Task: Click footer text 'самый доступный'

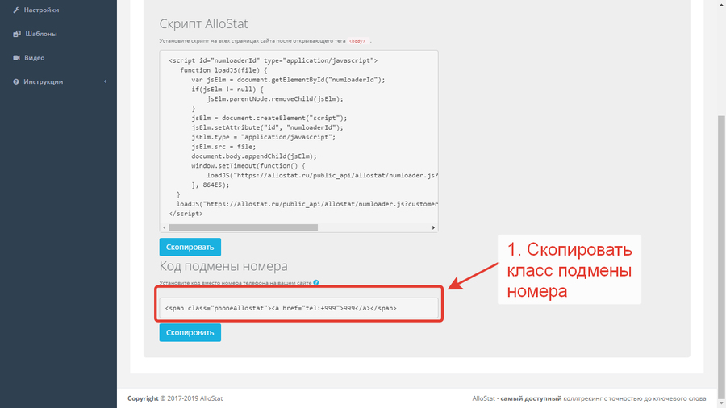Action: pyautogui.click(x=531, y=398)
